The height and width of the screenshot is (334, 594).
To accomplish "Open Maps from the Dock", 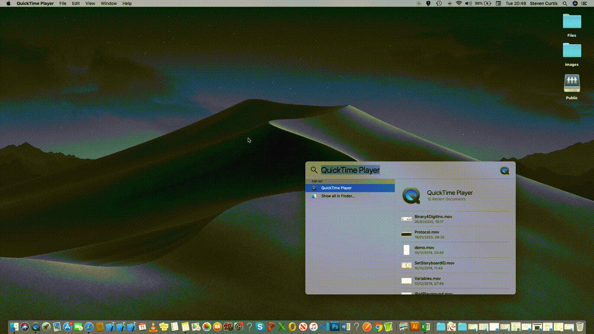I will (x=195, y=327).
